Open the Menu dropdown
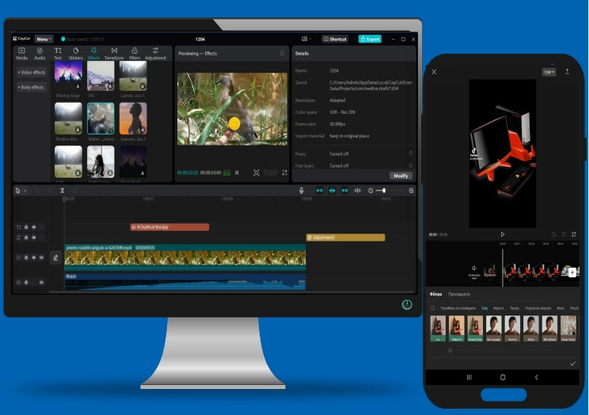 pyautogui.click(x=44, y=39)
